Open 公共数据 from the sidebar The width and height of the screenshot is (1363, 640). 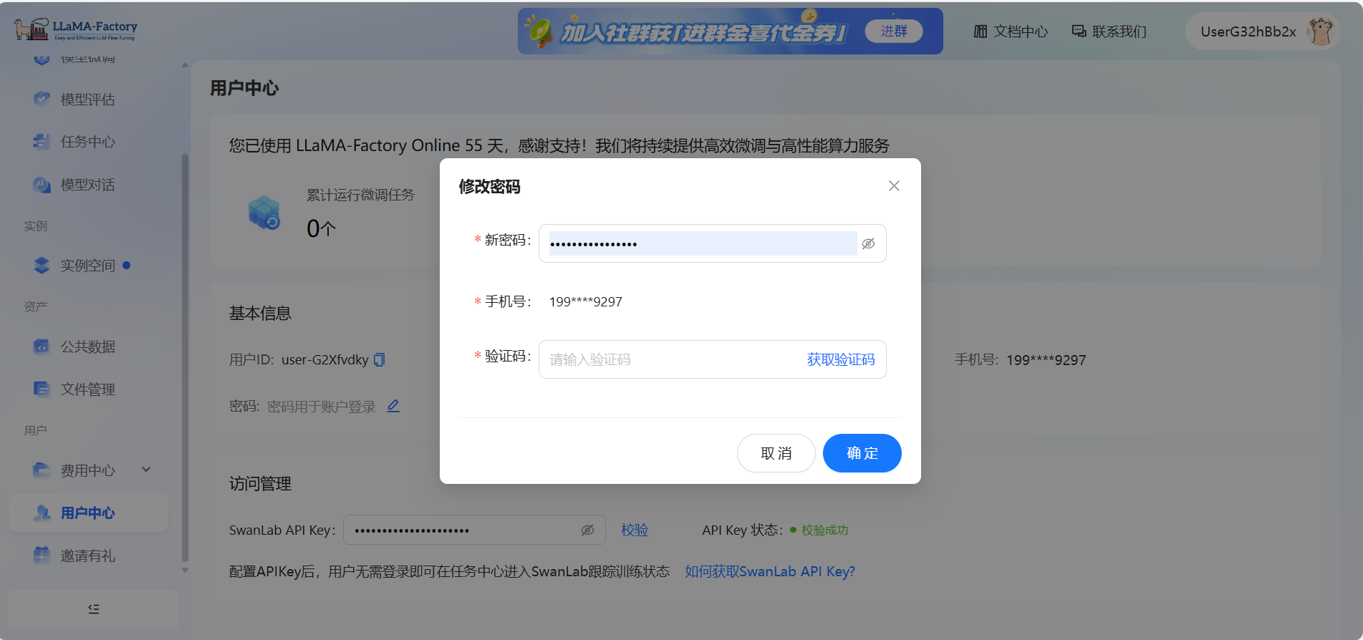coord(87,346)
